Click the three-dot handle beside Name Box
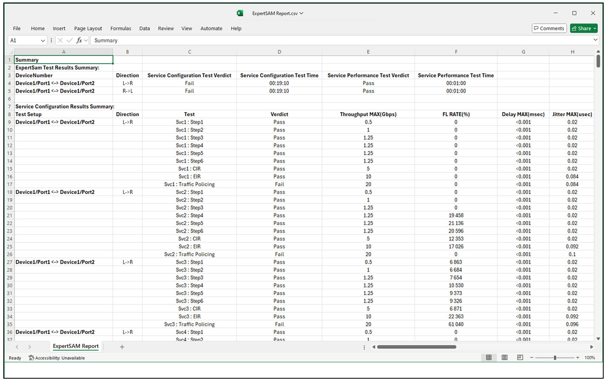The image size is (607, 382). (x=51, y=40)
